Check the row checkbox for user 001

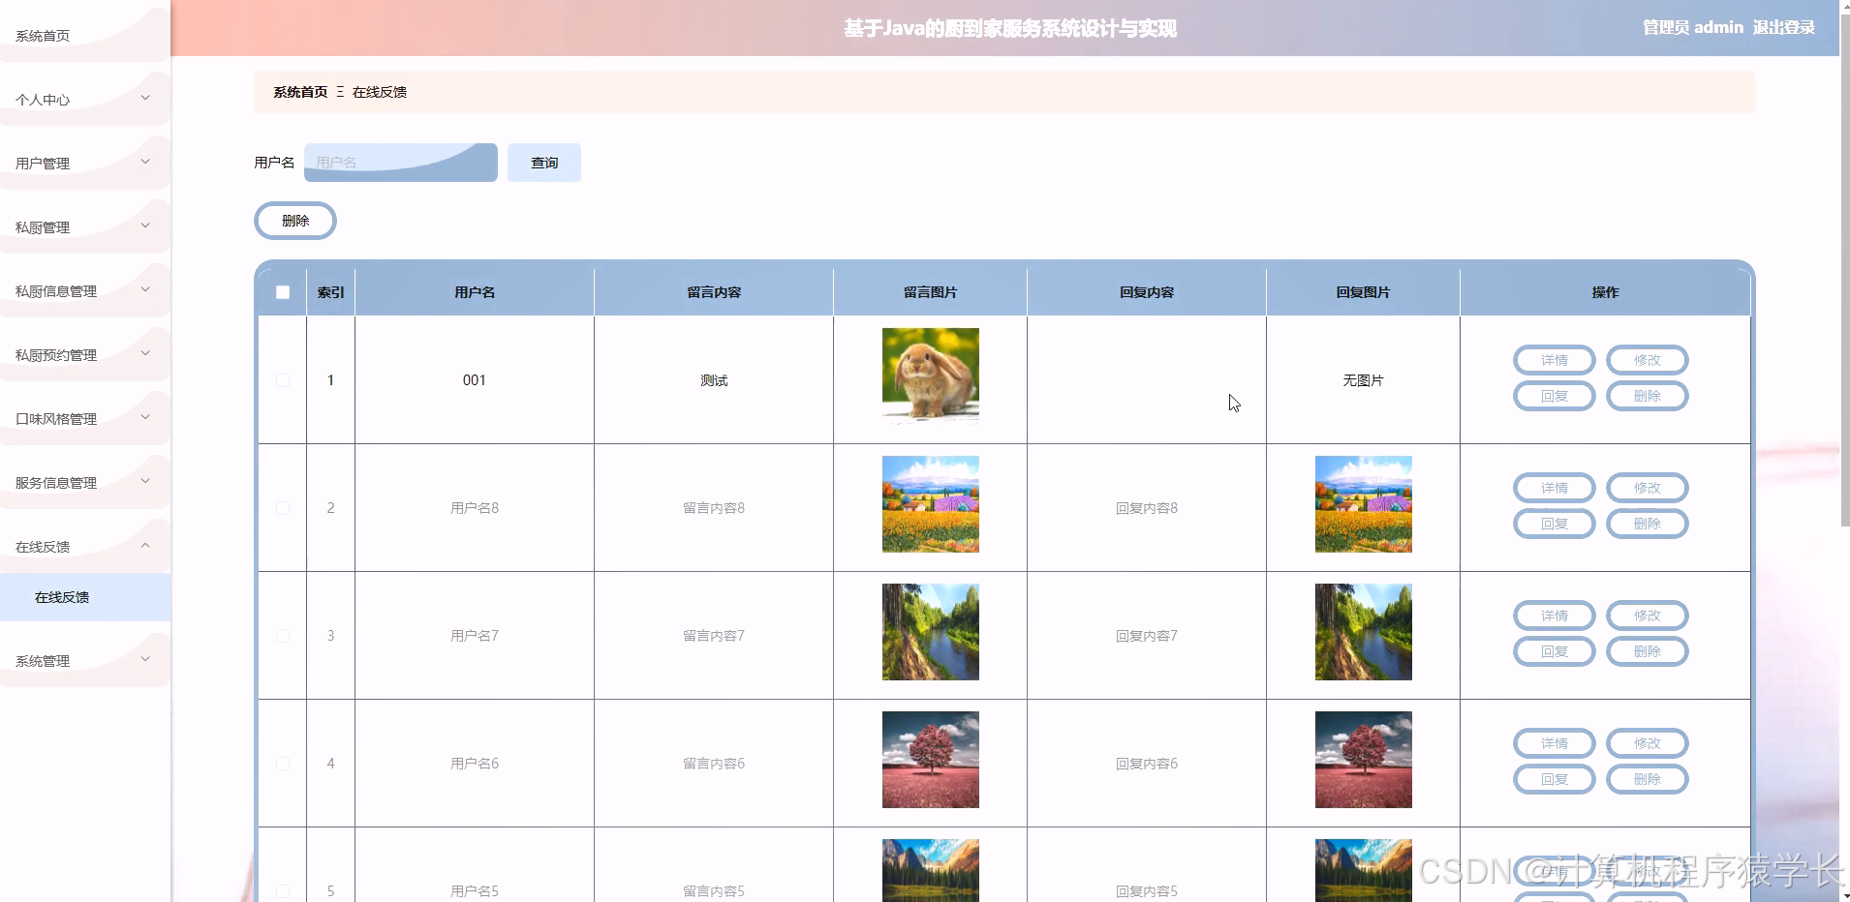tap(282, 380)
